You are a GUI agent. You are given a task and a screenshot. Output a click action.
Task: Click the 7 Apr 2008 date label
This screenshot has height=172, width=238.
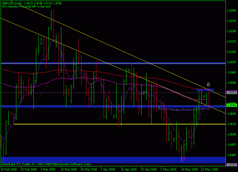pos(108,169)
